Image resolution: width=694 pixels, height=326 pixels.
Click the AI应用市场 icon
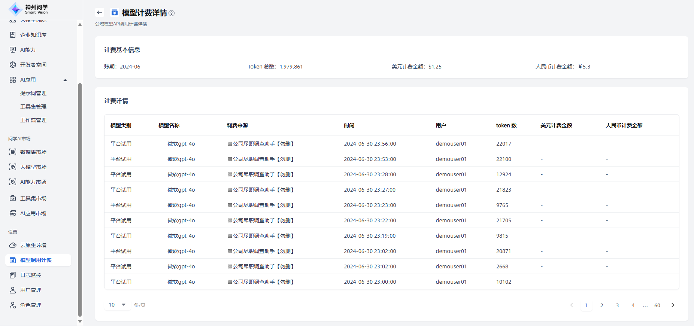[13, 213]
